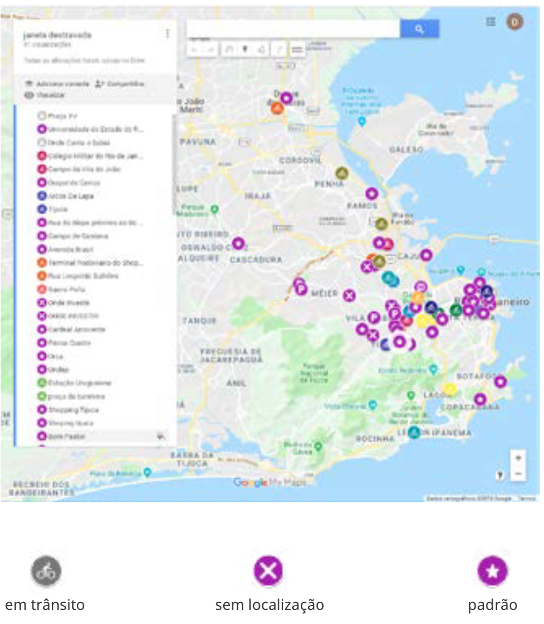Click the share map button
The width and height of the screenshot is (544, 624).
[120, 84]
